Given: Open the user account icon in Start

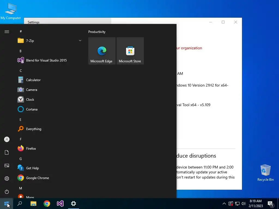Looking at the screenshot, I should pos(7,139).
